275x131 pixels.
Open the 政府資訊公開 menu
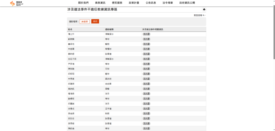point(187,3)
